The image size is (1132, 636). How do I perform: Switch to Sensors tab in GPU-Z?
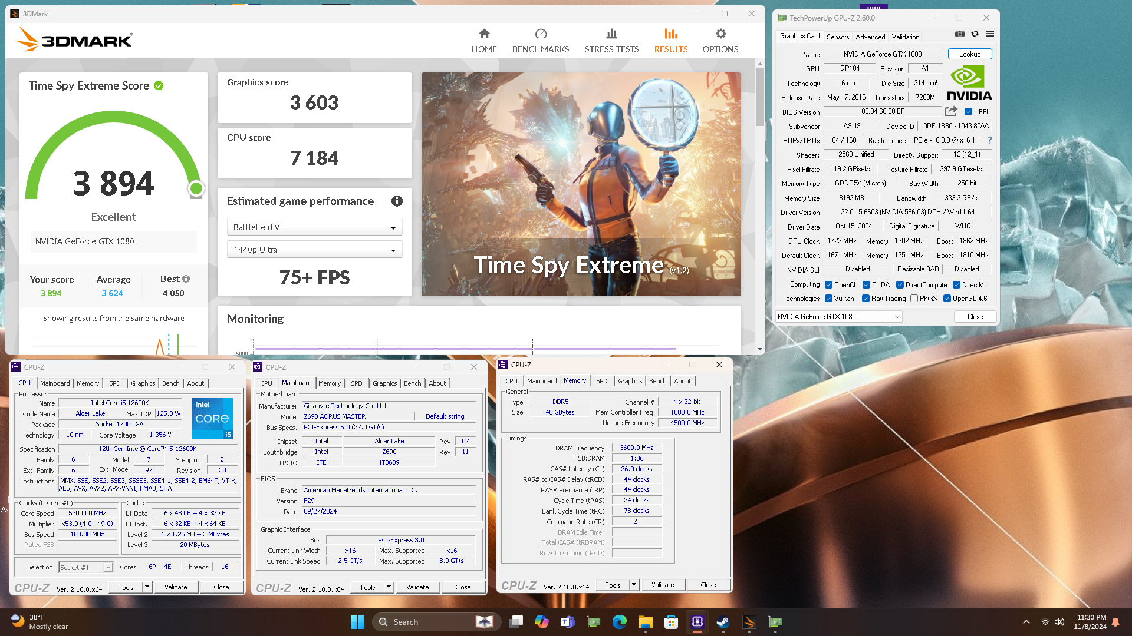pyautogui.click(x=838, y=37)
